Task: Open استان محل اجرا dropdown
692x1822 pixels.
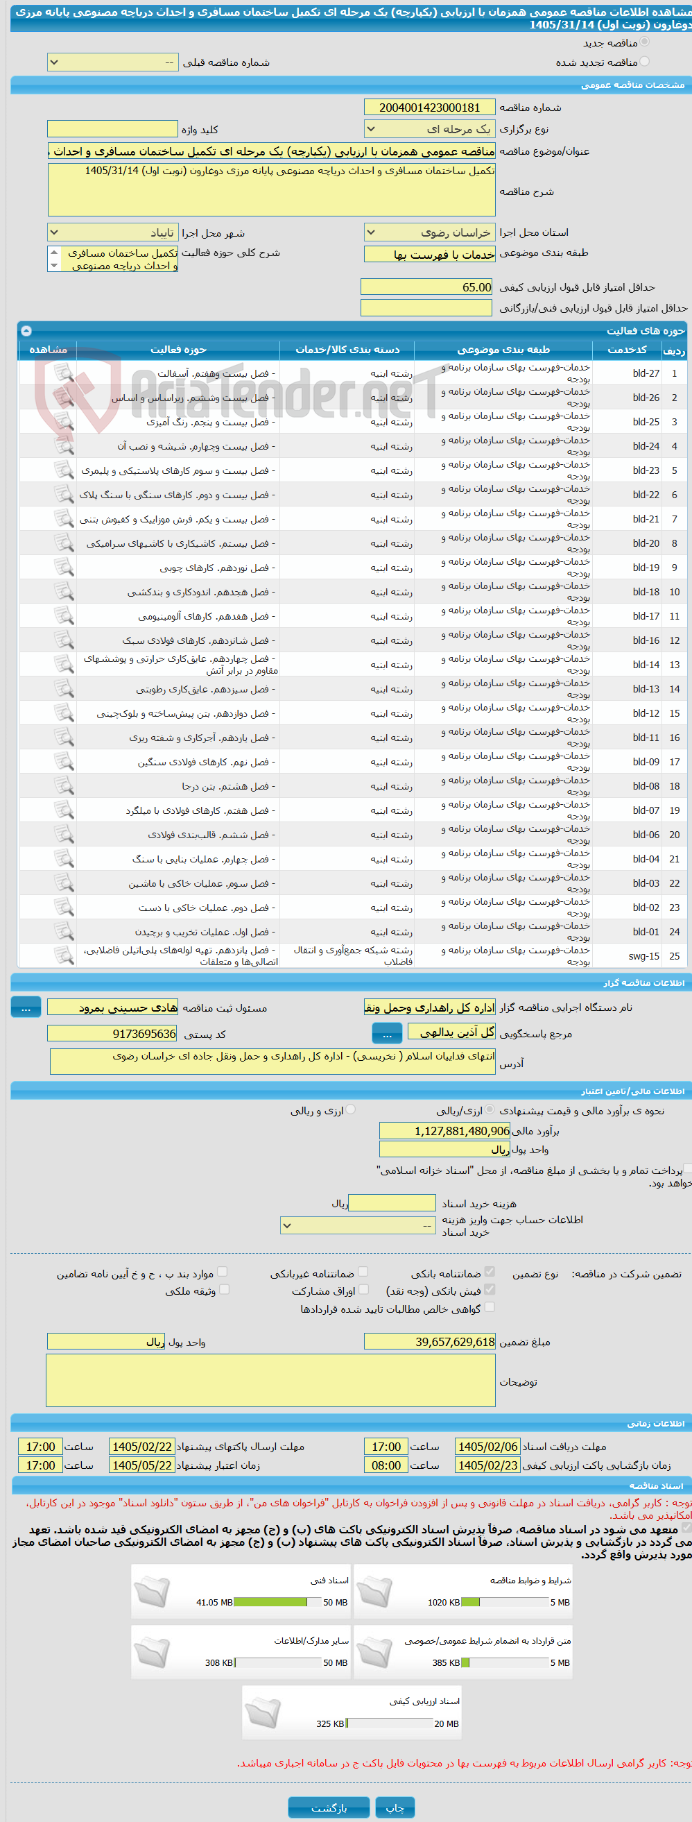Action: click(x=430, y=232)
